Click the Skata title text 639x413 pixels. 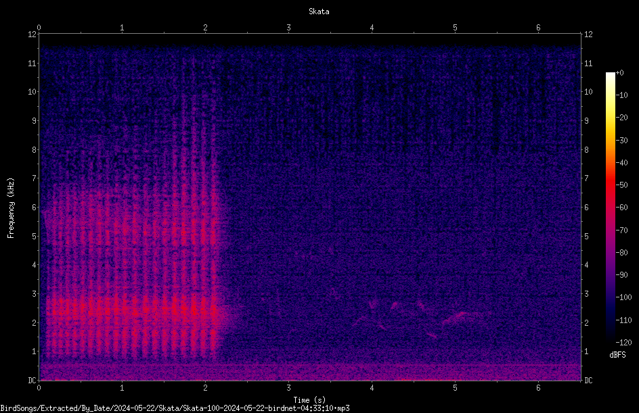tap(319, 11)
